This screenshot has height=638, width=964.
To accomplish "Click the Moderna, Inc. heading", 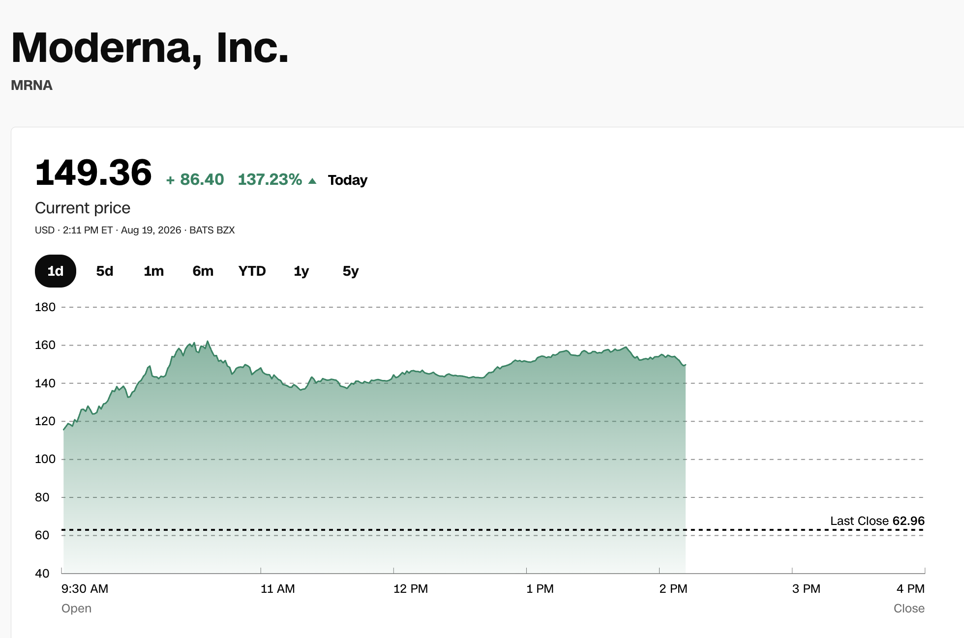I will point(150,48).
